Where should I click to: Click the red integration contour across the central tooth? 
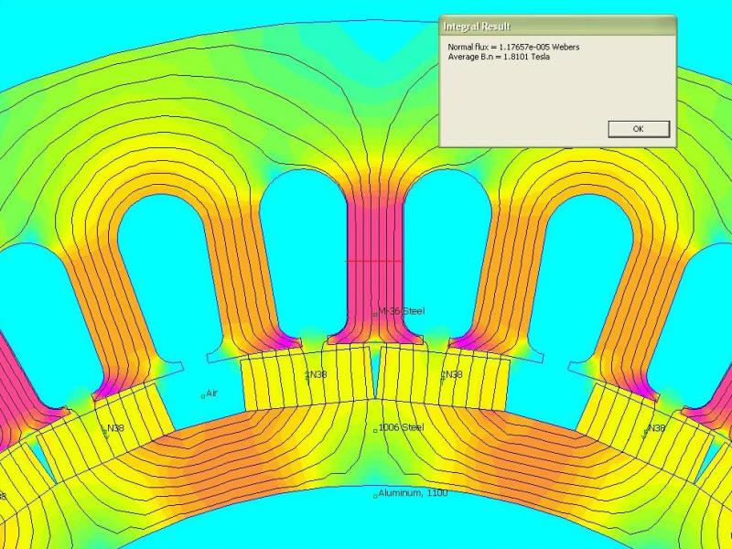[374, 261]
